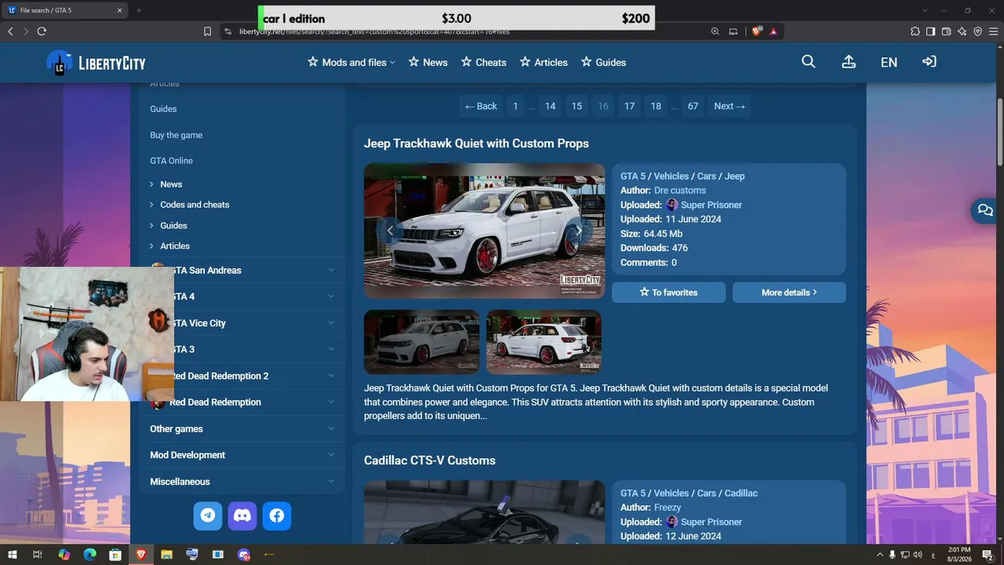Open the Guides menu item
Viewport: 1004px width, 565px height.
pyautogui.click(x=603, y=62)
